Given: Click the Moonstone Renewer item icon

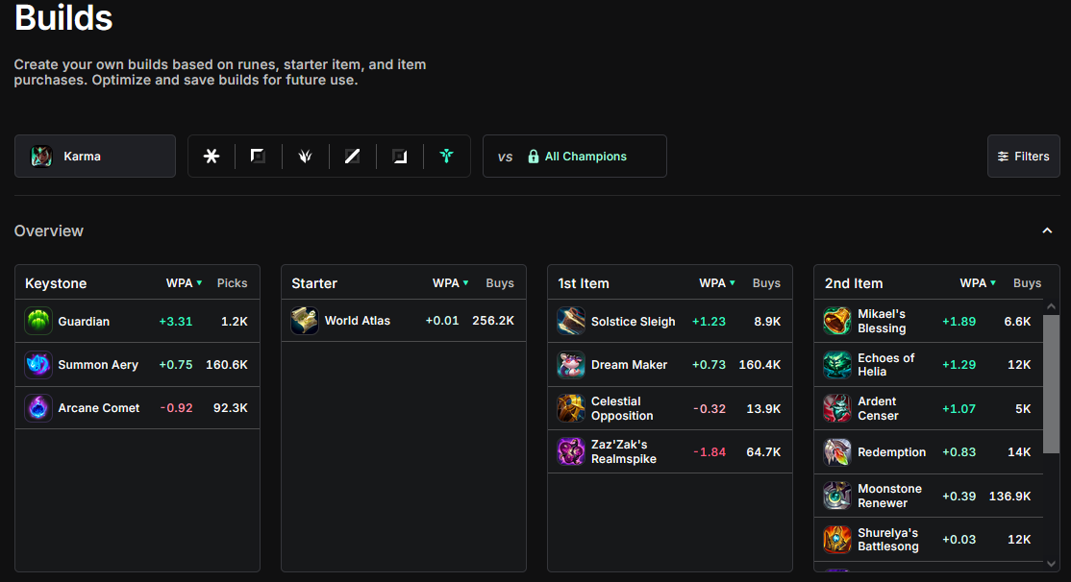Looking at the screenshot, I should (x=836, y=496).
